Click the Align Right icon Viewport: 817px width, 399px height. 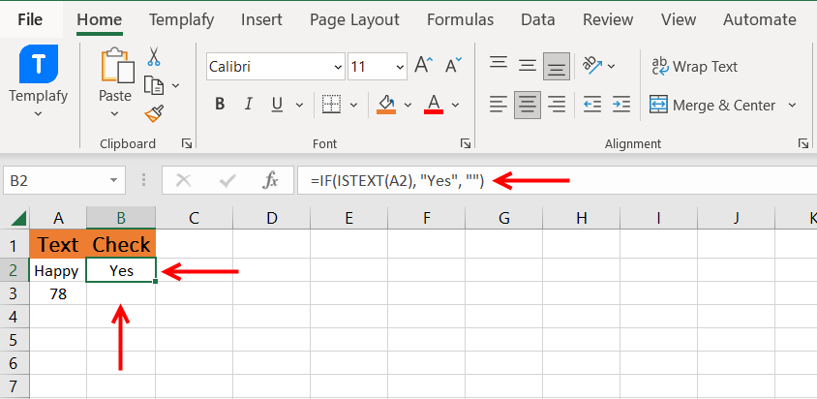click(557, 105)
